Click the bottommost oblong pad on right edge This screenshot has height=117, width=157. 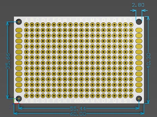139,90
